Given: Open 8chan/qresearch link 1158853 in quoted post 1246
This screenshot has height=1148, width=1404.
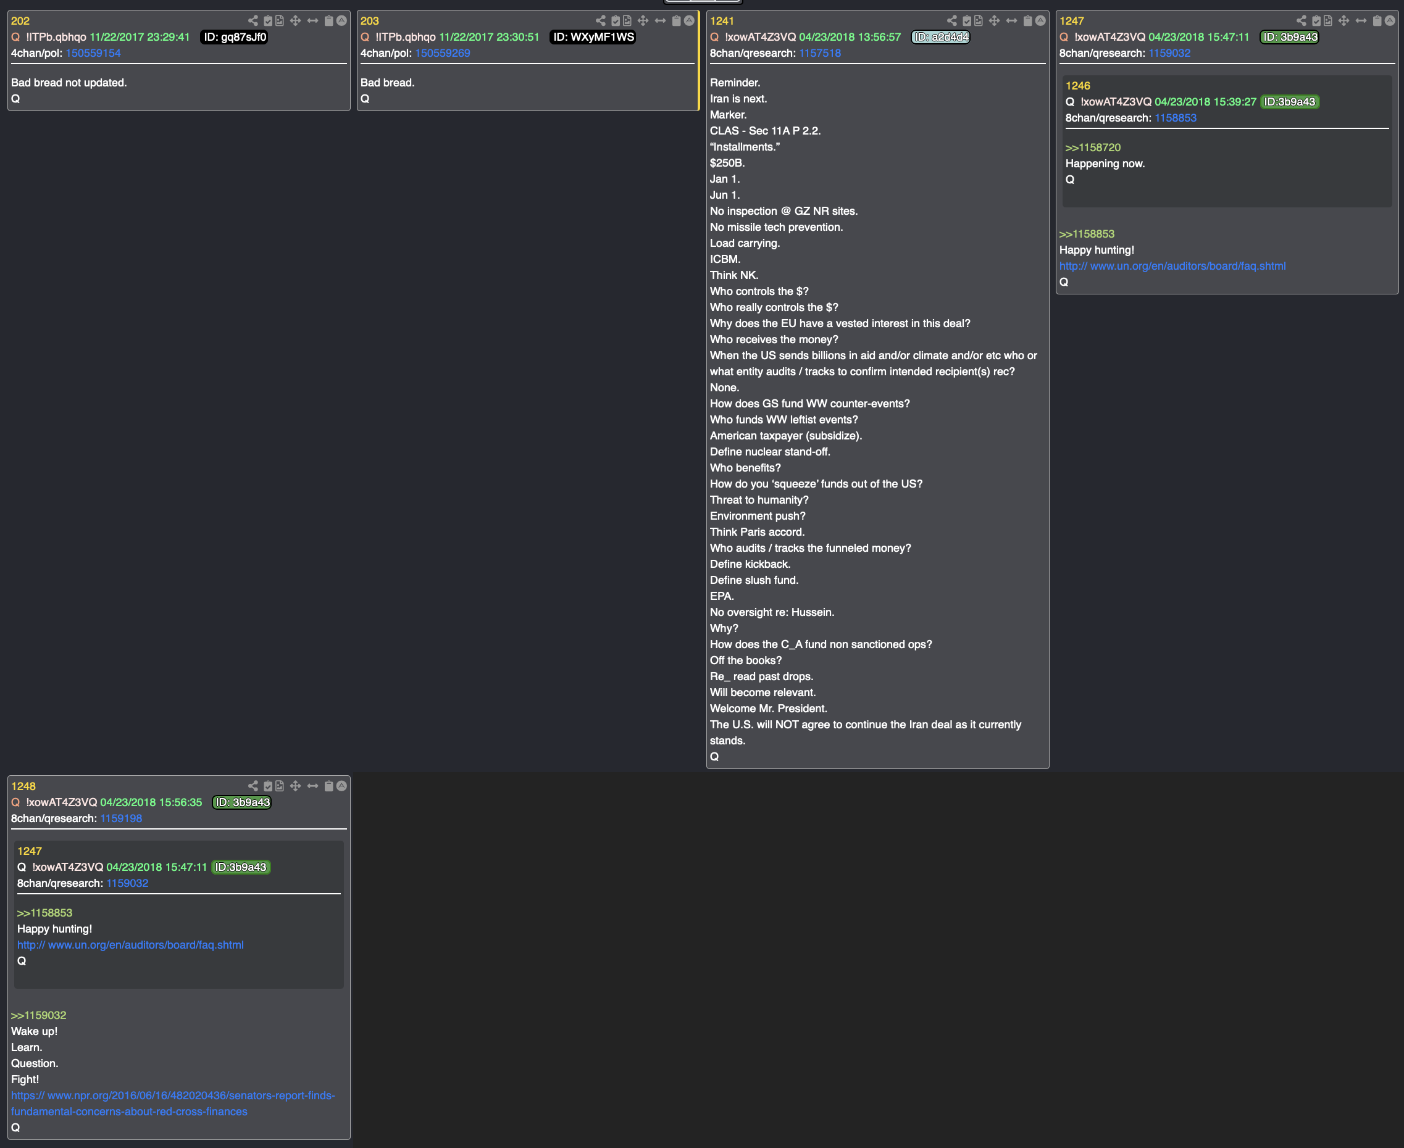Looking at the screenshot, I should click(x=1175, y=118).
